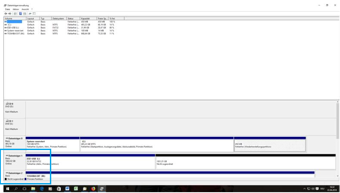Click the Datenträger 2 disk label
340x193 pixels.
pos(15,174)
